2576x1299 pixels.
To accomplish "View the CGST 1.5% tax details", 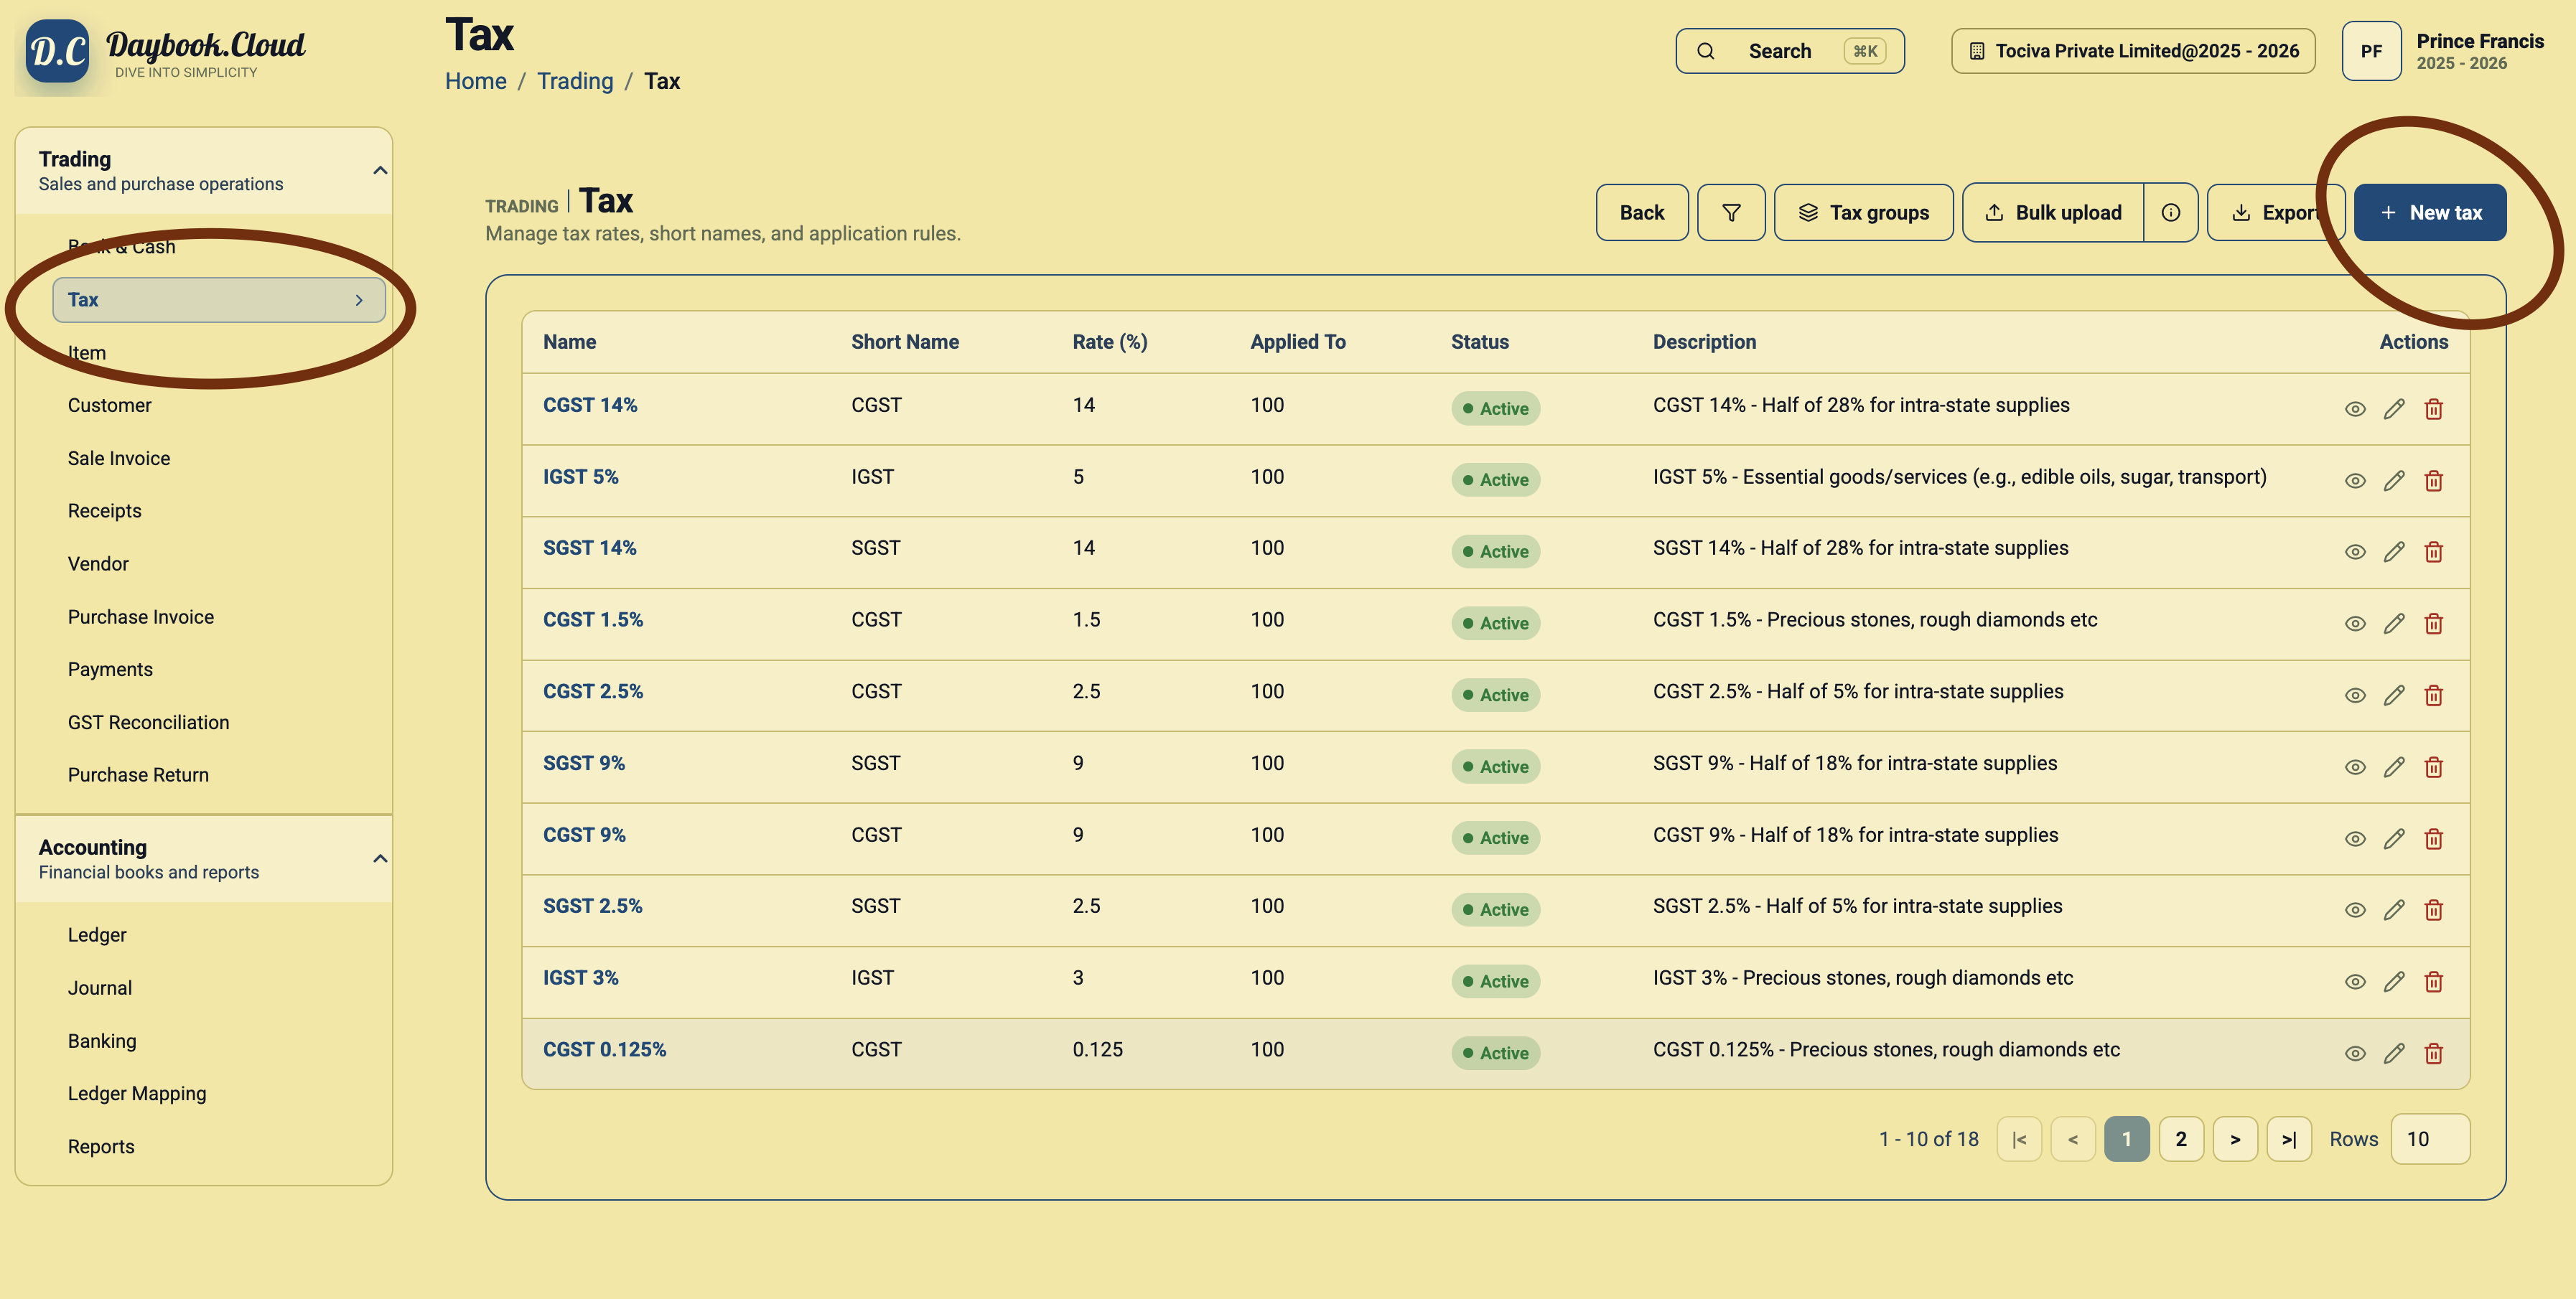I will (2355, 624).
